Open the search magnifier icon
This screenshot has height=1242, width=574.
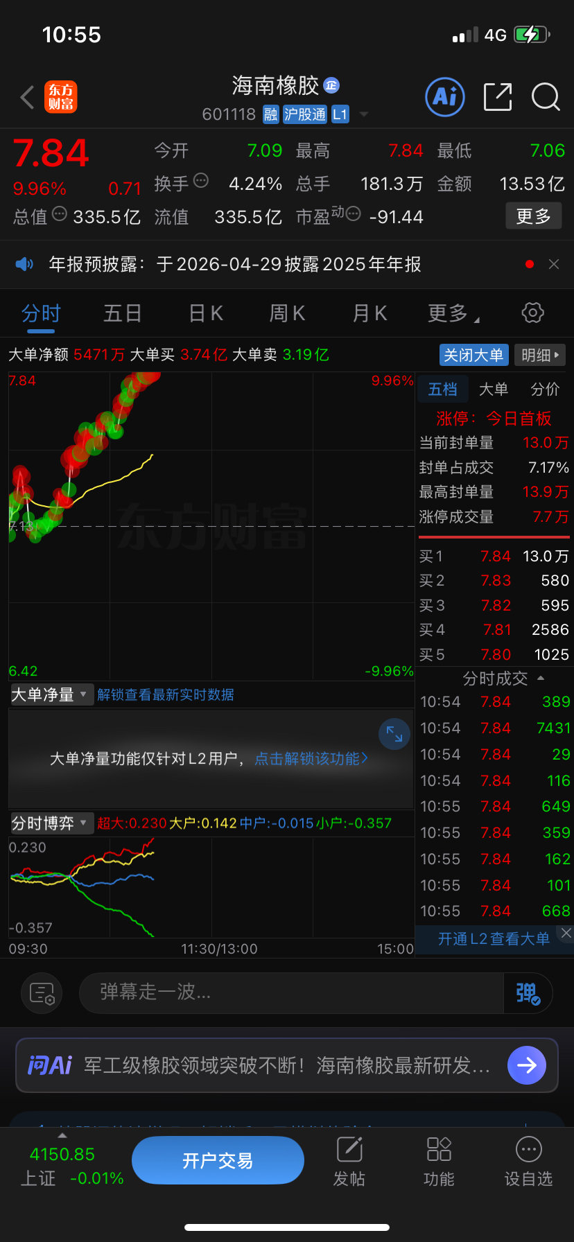pyautogui.click(x=546, y=97)
